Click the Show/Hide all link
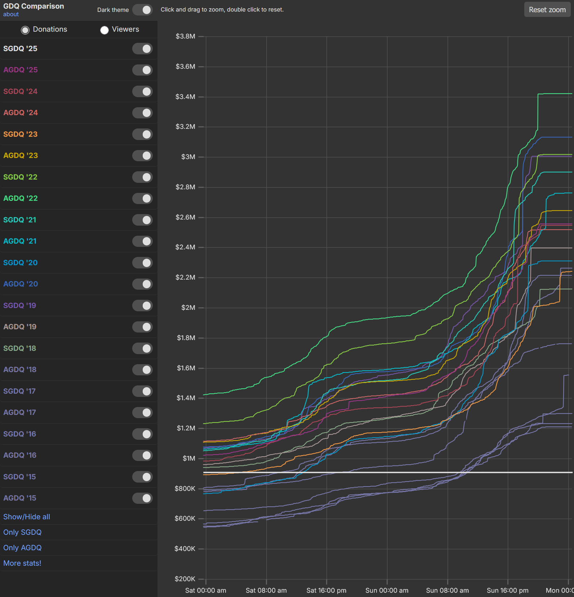This screenshot has height=597, width=574. point(27,517)
